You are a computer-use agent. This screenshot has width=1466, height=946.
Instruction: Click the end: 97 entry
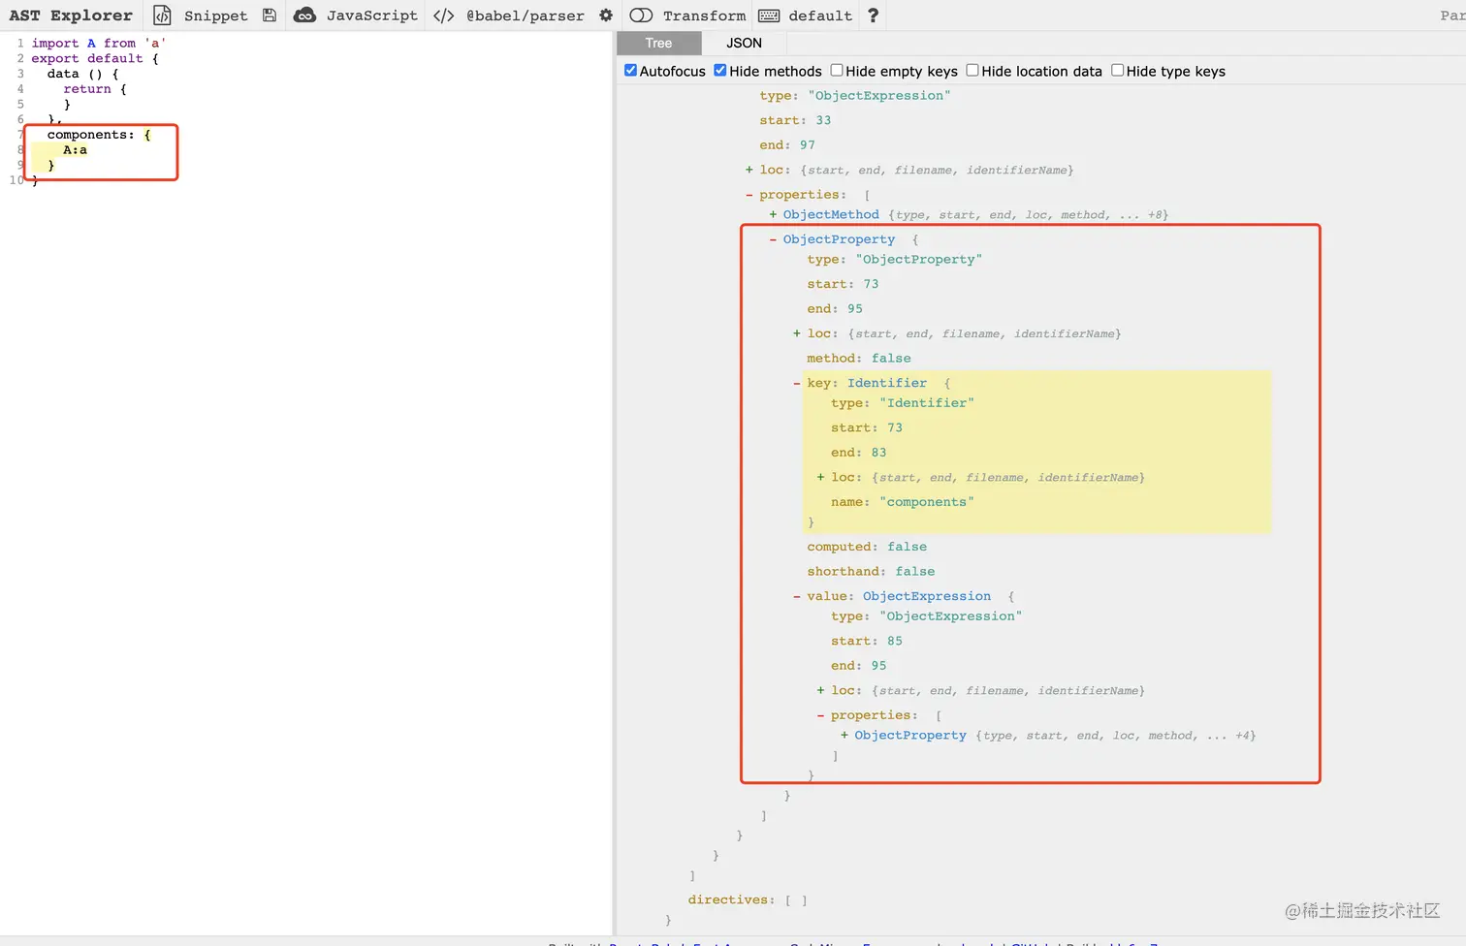click(787, 145)
